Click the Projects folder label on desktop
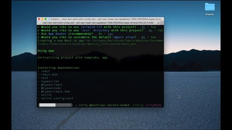The width and height of the screenshot is (232, 130). (x=210, y=14)
